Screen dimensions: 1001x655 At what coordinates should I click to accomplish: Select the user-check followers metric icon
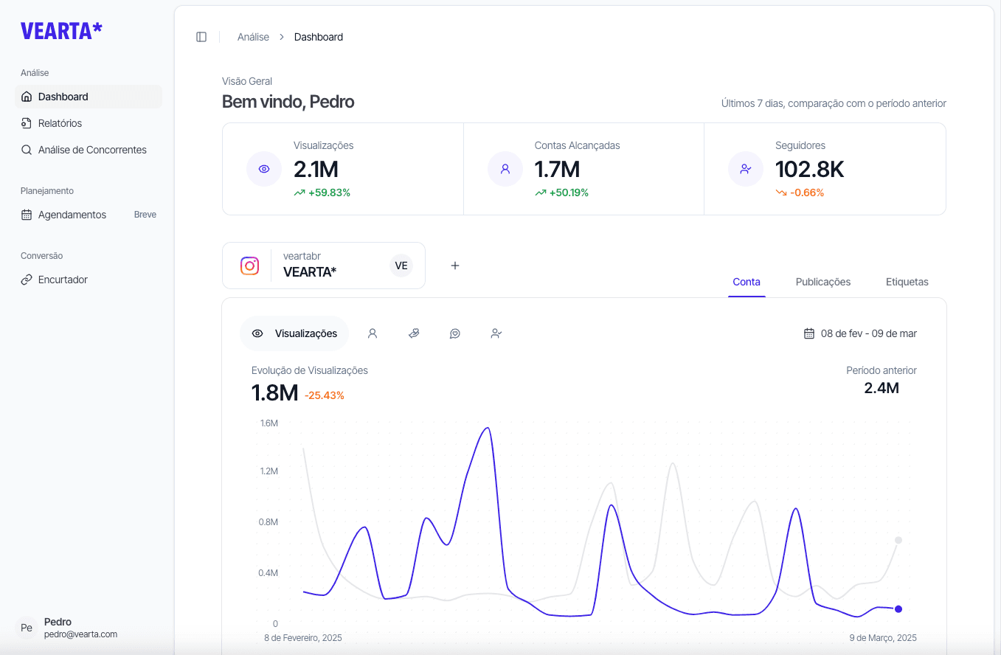(496, 333)
